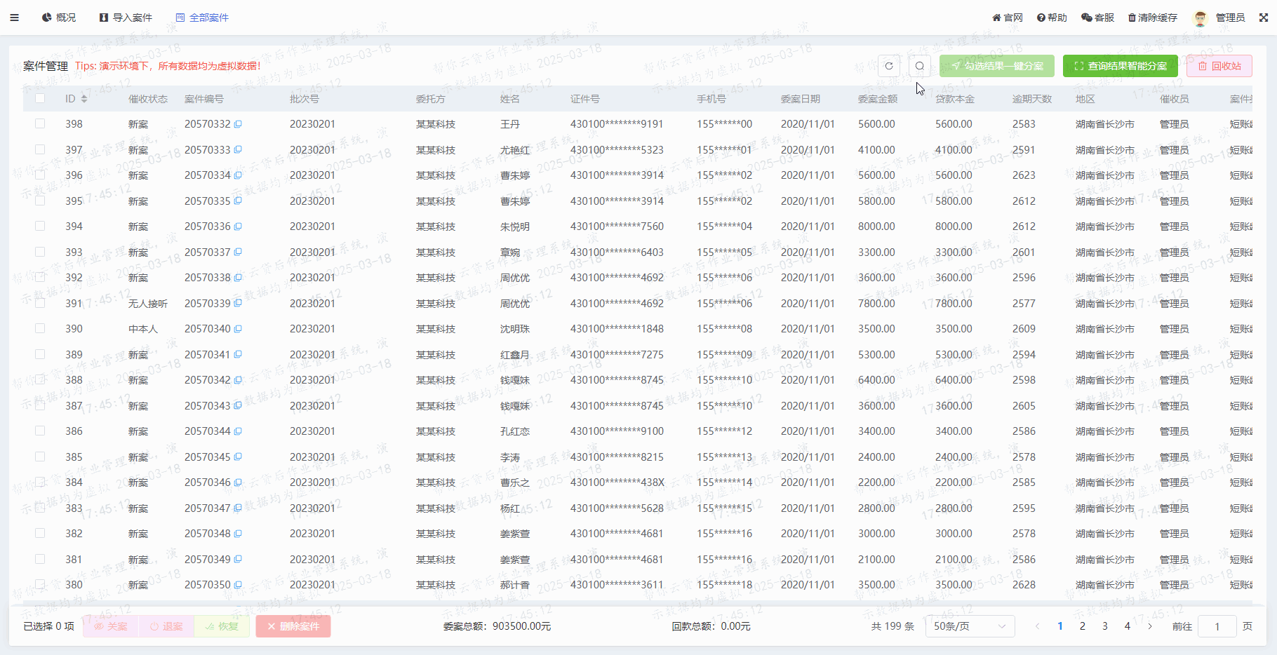Open the 回收站 recycle bin button
The height and width of the screenshot is (655, 1277).
pos(1219,66)
